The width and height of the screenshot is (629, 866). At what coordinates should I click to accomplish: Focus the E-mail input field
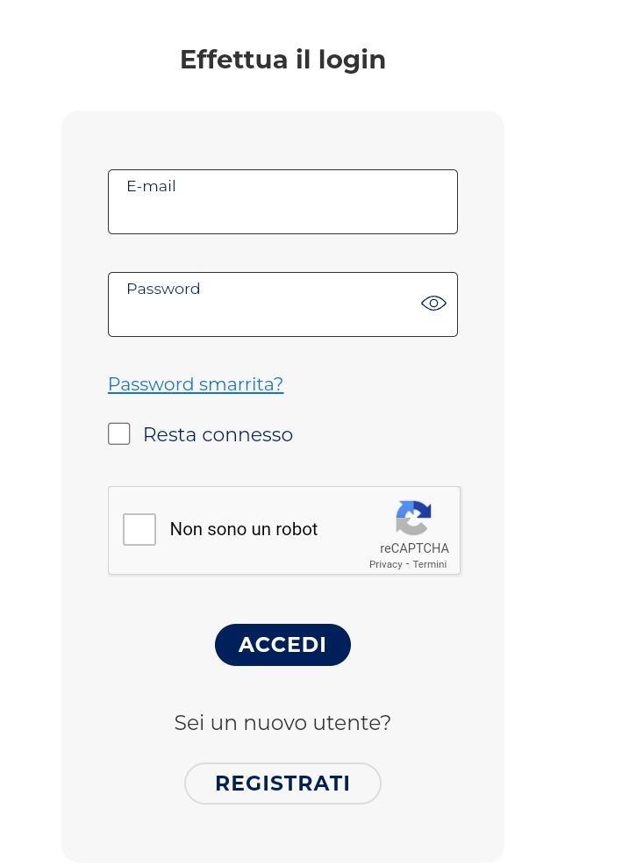point(282,209)
